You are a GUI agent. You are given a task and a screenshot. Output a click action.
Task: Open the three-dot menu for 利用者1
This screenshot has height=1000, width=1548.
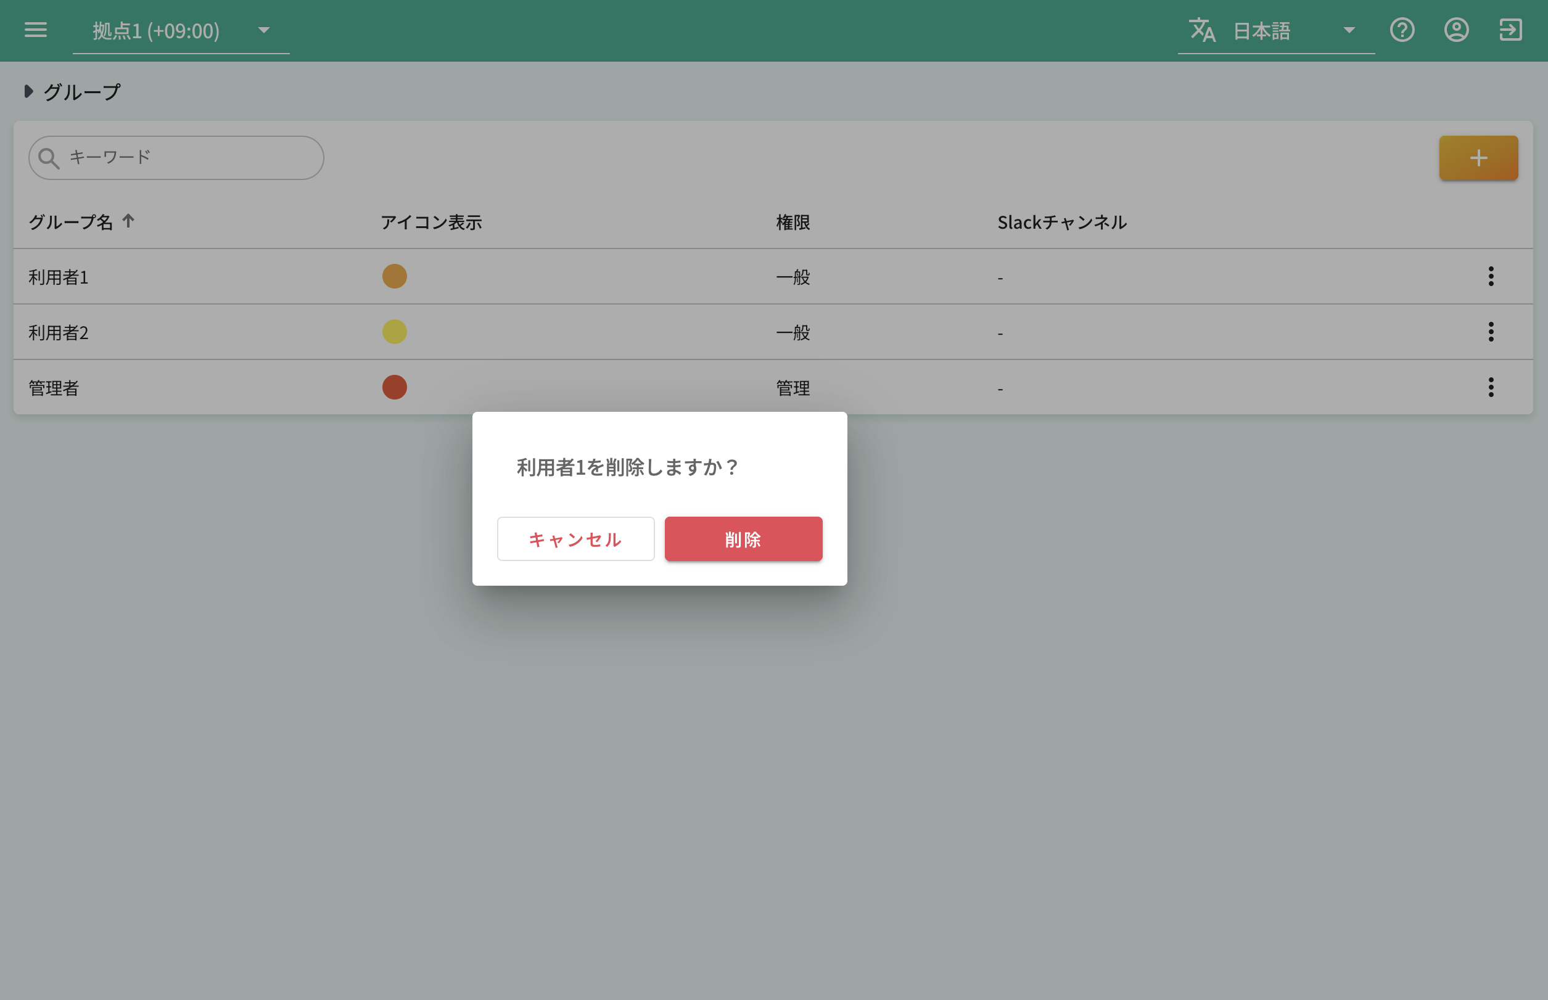pyautogui.click(x=1491, y=277)
